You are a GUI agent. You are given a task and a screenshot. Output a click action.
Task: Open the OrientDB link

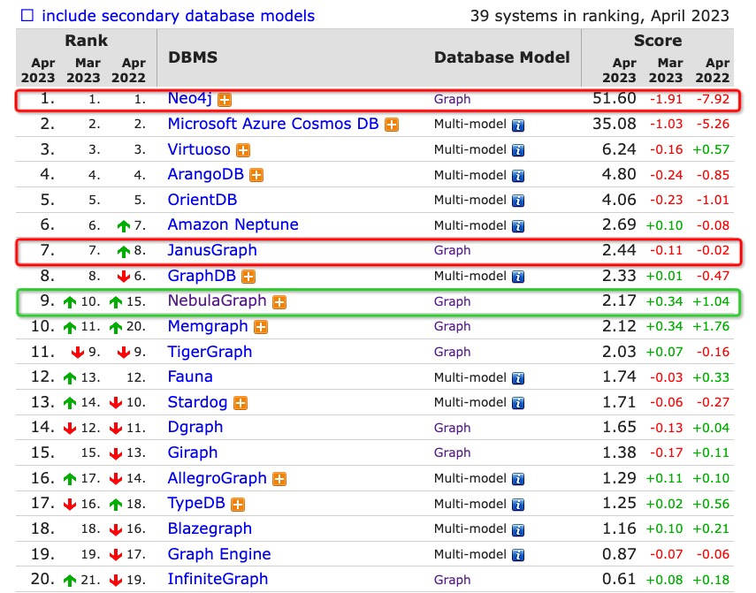[x=202, y=200]
